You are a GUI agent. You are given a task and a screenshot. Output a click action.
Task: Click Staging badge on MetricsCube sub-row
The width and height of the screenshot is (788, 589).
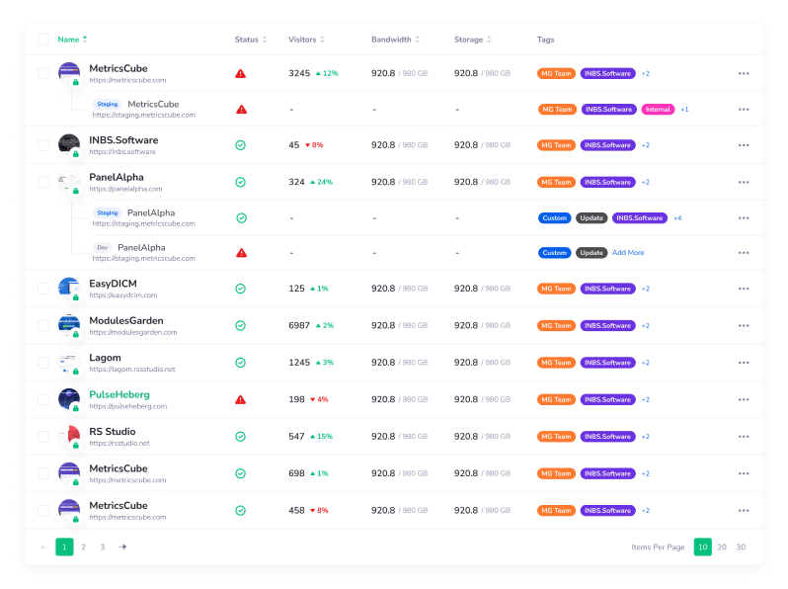click(107, 104)
